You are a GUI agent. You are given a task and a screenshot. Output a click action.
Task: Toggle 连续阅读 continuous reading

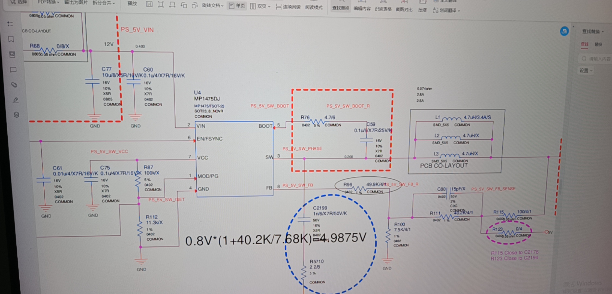288,7
